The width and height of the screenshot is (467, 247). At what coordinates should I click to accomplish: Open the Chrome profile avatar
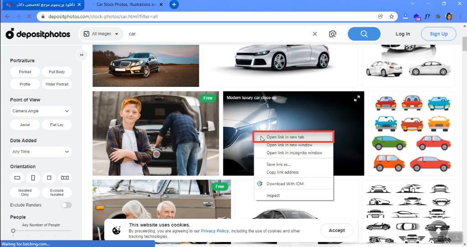pyautogui.click(x=449, y=17)
